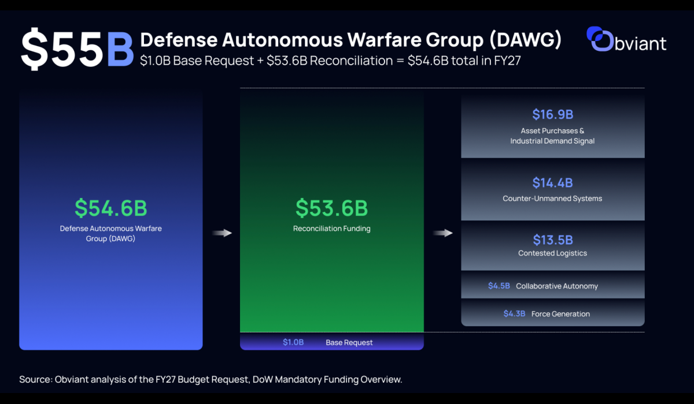This screenshot has height=404, width=694.
Task: Click the Base Request label
Action: coord(349,342)
